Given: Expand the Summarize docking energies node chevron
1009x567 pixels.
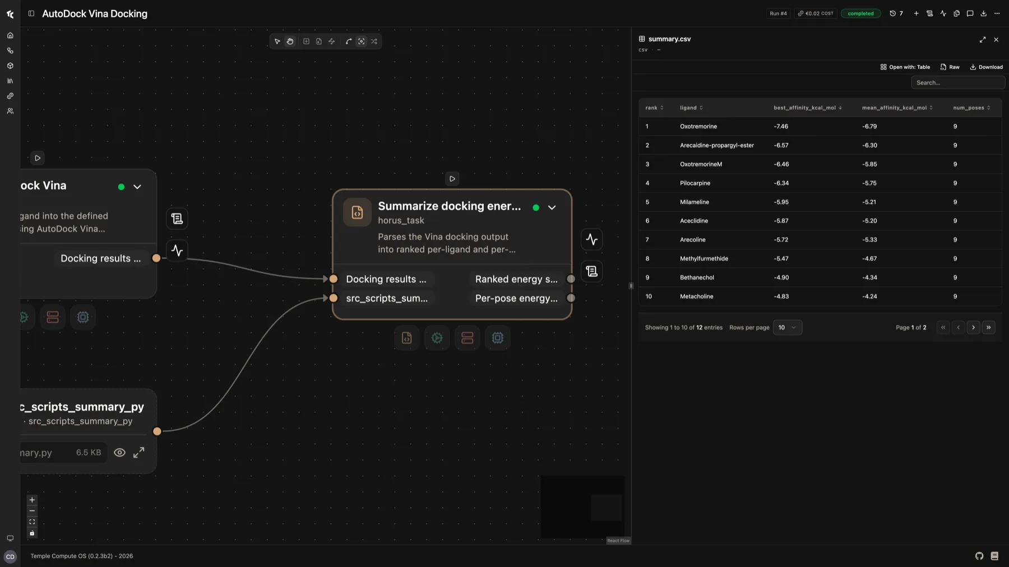Looking at the screenshot, I should (552, 207).
